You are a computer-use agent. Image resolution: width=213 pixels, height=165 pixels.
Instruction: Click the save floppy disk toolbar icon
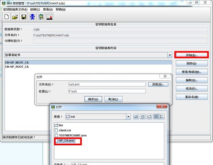tap(24, 17)
